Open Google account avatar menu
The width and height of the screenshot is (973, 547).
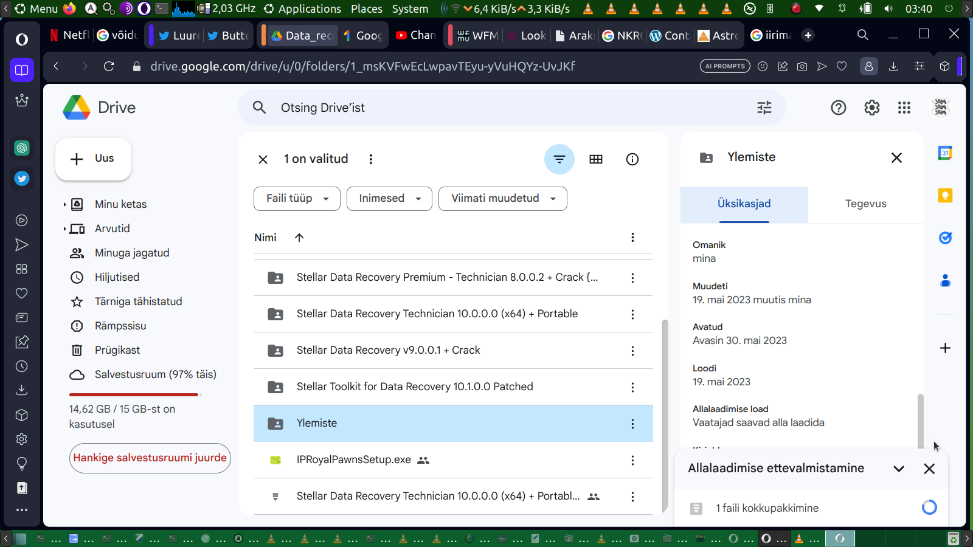click(x=941, y=108)
